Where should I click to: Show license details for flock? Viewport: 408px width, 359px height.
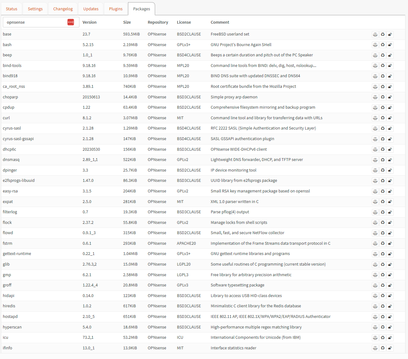click(x=375, y=223)
